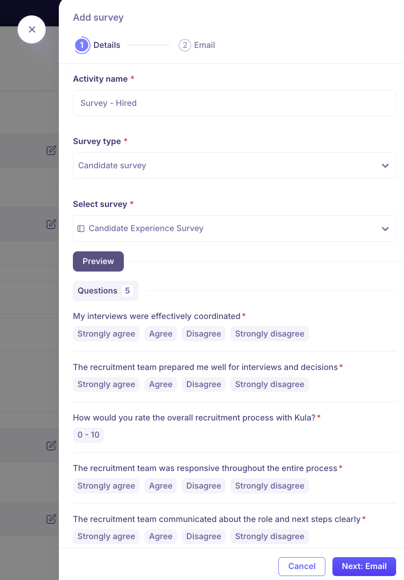The width and height of the screenshot is (404, 580).
Task: Open the Candidate survey type combo box
Action: [x=228, y=166]
